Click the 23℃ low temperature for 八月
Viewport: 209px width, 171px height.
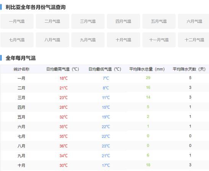pyautogui.click(x=106, y=146)
